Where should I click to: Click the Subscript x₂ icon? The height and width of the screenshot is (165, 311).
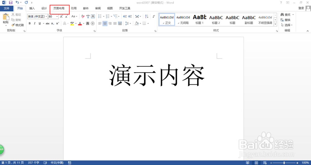point(53,23)
